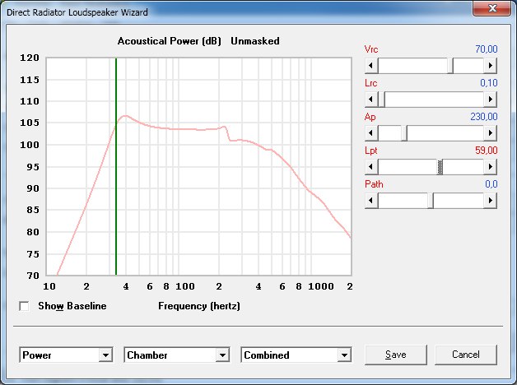Click the Cancel button
Screen dimensions: 517x385
(x=466, y=355)
